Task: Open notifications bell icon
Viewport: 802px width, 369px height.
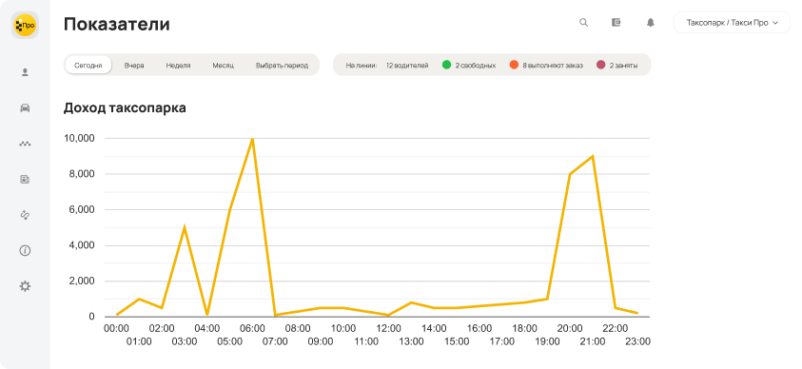Action: click(651, 23)
